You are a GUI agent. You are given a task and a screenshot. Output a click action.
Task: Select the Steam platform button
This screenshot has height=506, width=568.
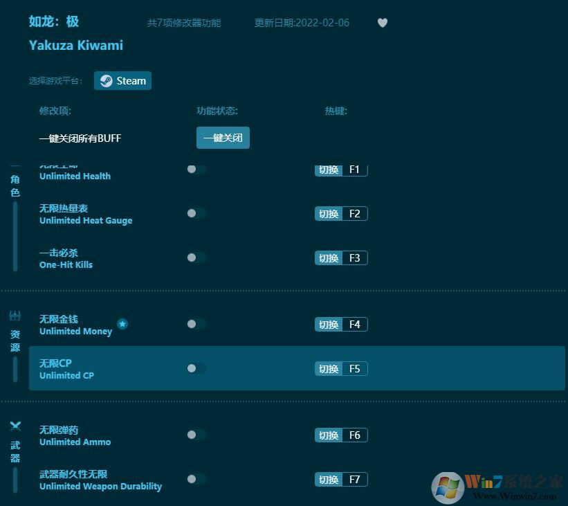pos(123,80)
